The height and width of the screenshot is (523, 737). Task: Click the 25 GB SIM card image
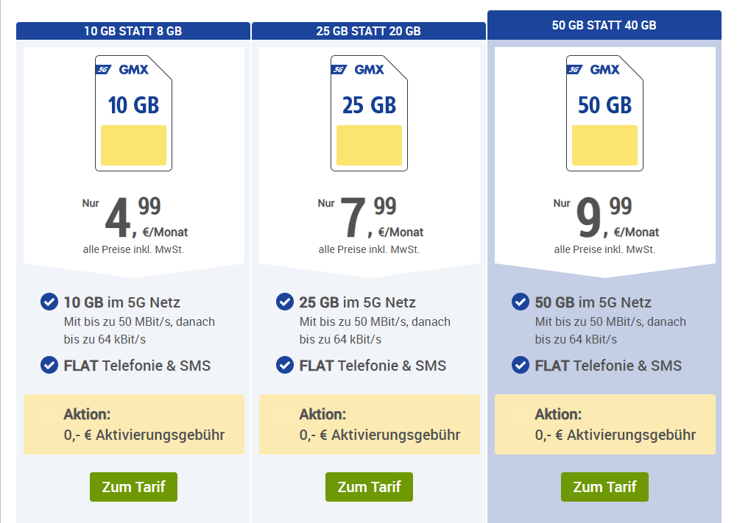[x=369, y=113]
